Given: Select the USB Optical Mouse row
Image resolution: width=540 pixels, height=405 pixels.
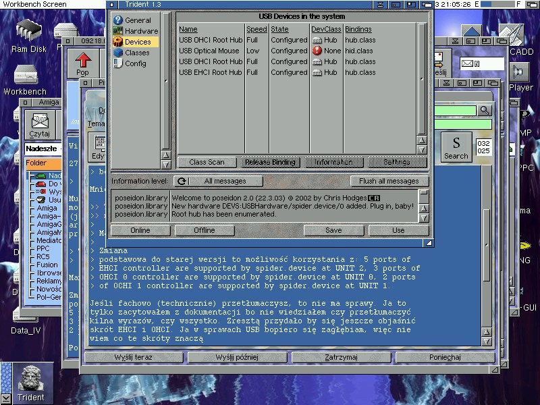Looking at the screenshot, I should coord(296,51).
